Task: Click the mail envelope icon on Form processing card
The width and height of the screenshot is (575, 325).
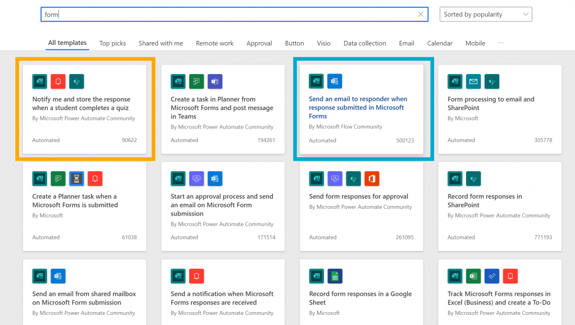Action: click(473, 81)
